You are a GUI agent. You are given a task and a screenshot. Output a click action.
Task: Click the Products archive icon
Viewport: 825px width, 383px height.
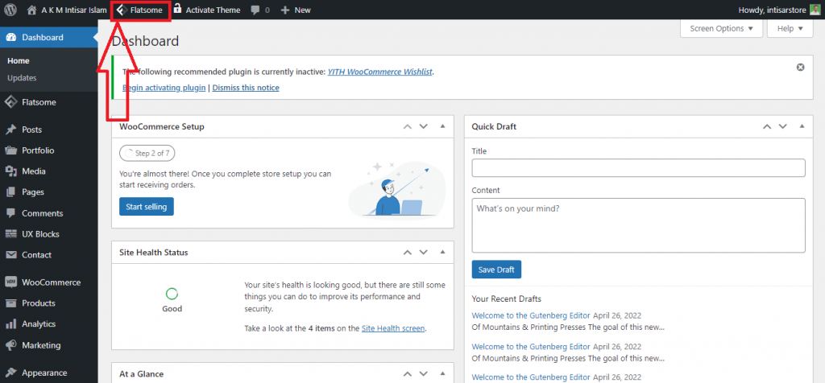click(11, 303)
